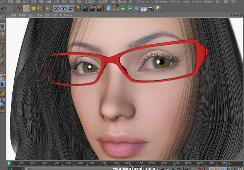244x170 pixels.
Task: Toggle Locked Workplane icon
Action: (2, 102)
